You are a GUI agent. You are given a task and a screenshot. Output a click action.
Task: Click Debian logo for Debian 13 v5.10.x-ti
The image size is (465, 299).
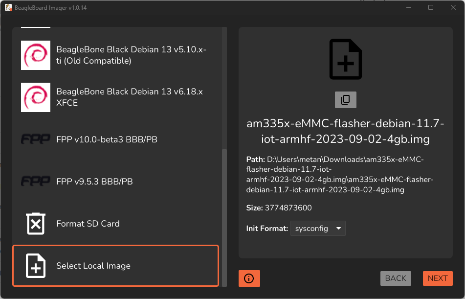tap(36, 55)
